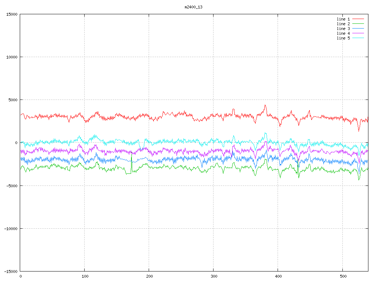Click the purple legend sample for line 4
Screen dimensions: 375x281
click(x=358, y=33)
